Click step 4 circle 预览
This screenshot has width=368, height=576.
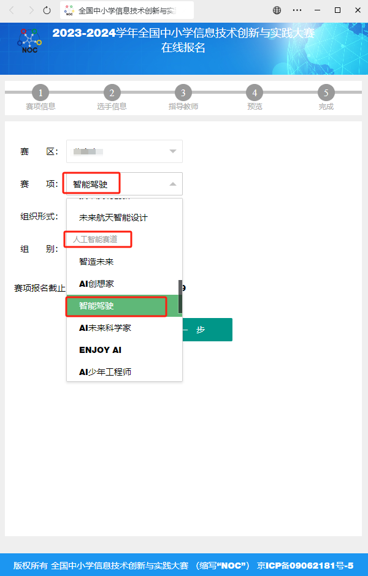[255, 93]
